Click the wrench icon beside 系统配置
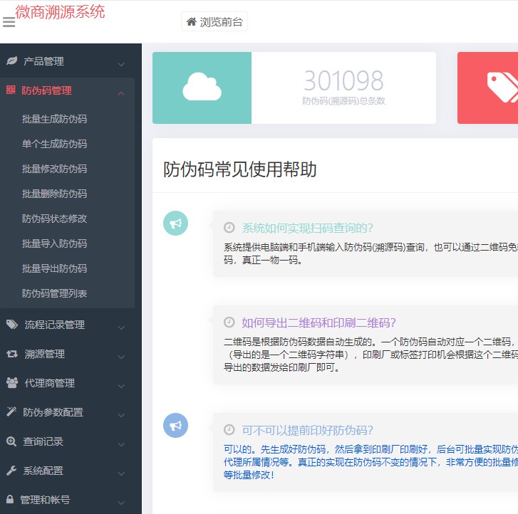This screenshot has height=514, width=518. 11,471
